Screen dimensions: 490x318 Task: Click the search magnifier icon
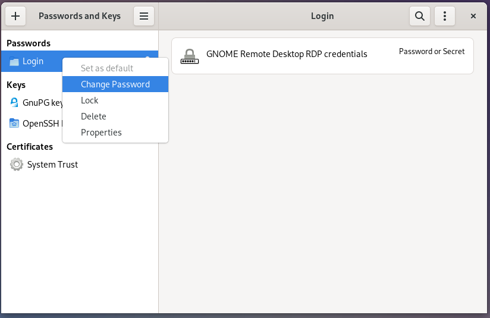click(420, 16)
